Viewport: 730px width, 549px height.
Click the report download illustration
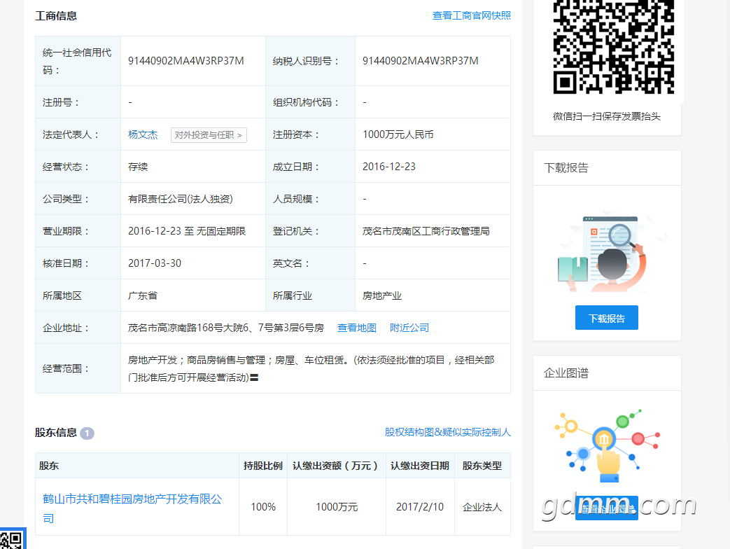(x=606, y=253)
